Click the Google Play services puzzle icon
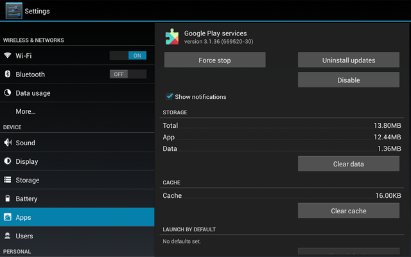Image resolution: width=411 pixels, height=257 pixels. coord(172,36)
